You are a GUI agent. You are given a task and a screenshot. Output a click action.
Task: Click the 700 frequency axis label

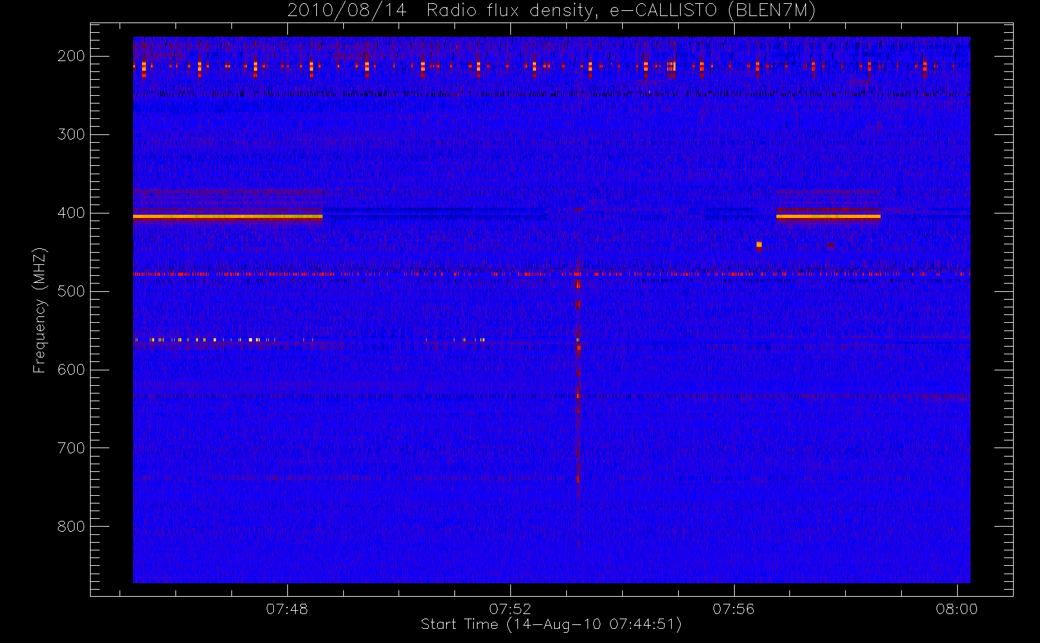point(71,448)
